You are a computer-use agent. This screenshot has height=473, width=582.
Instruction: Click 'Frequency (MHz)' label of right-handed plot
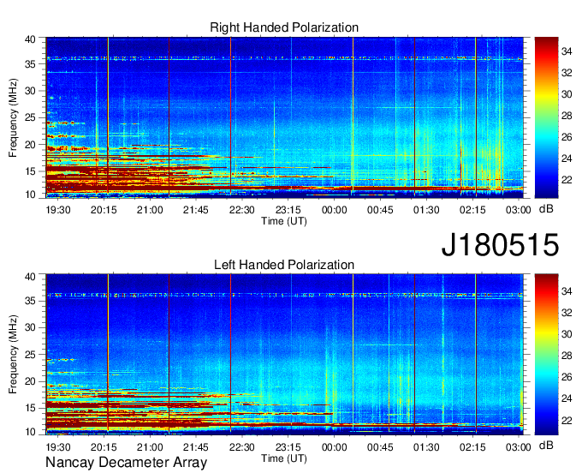(13, 117)
